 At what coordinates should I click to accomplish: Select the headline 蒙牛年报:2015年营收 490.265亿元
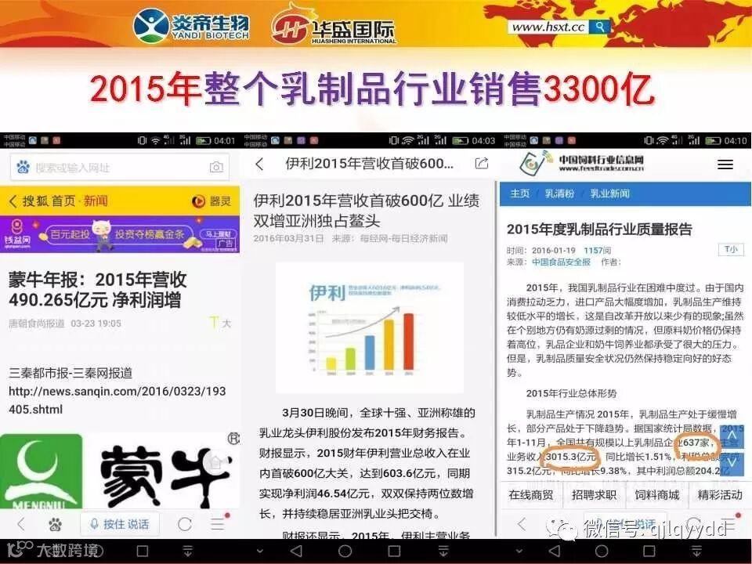click(x=98, y=289)
